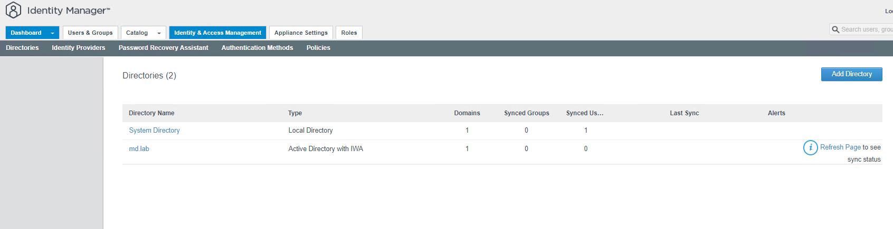Click the Synced Groups column header
Viewport: 893px width, 229px height.
click(x=527, y=113)
